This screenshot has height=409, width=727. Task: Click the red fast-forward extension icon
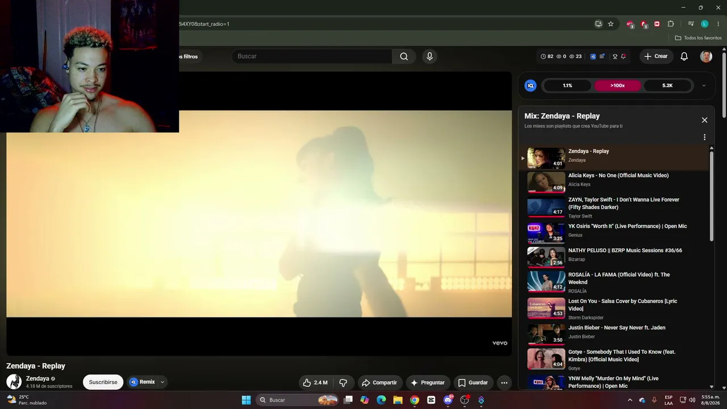click(x=657, y=24)
